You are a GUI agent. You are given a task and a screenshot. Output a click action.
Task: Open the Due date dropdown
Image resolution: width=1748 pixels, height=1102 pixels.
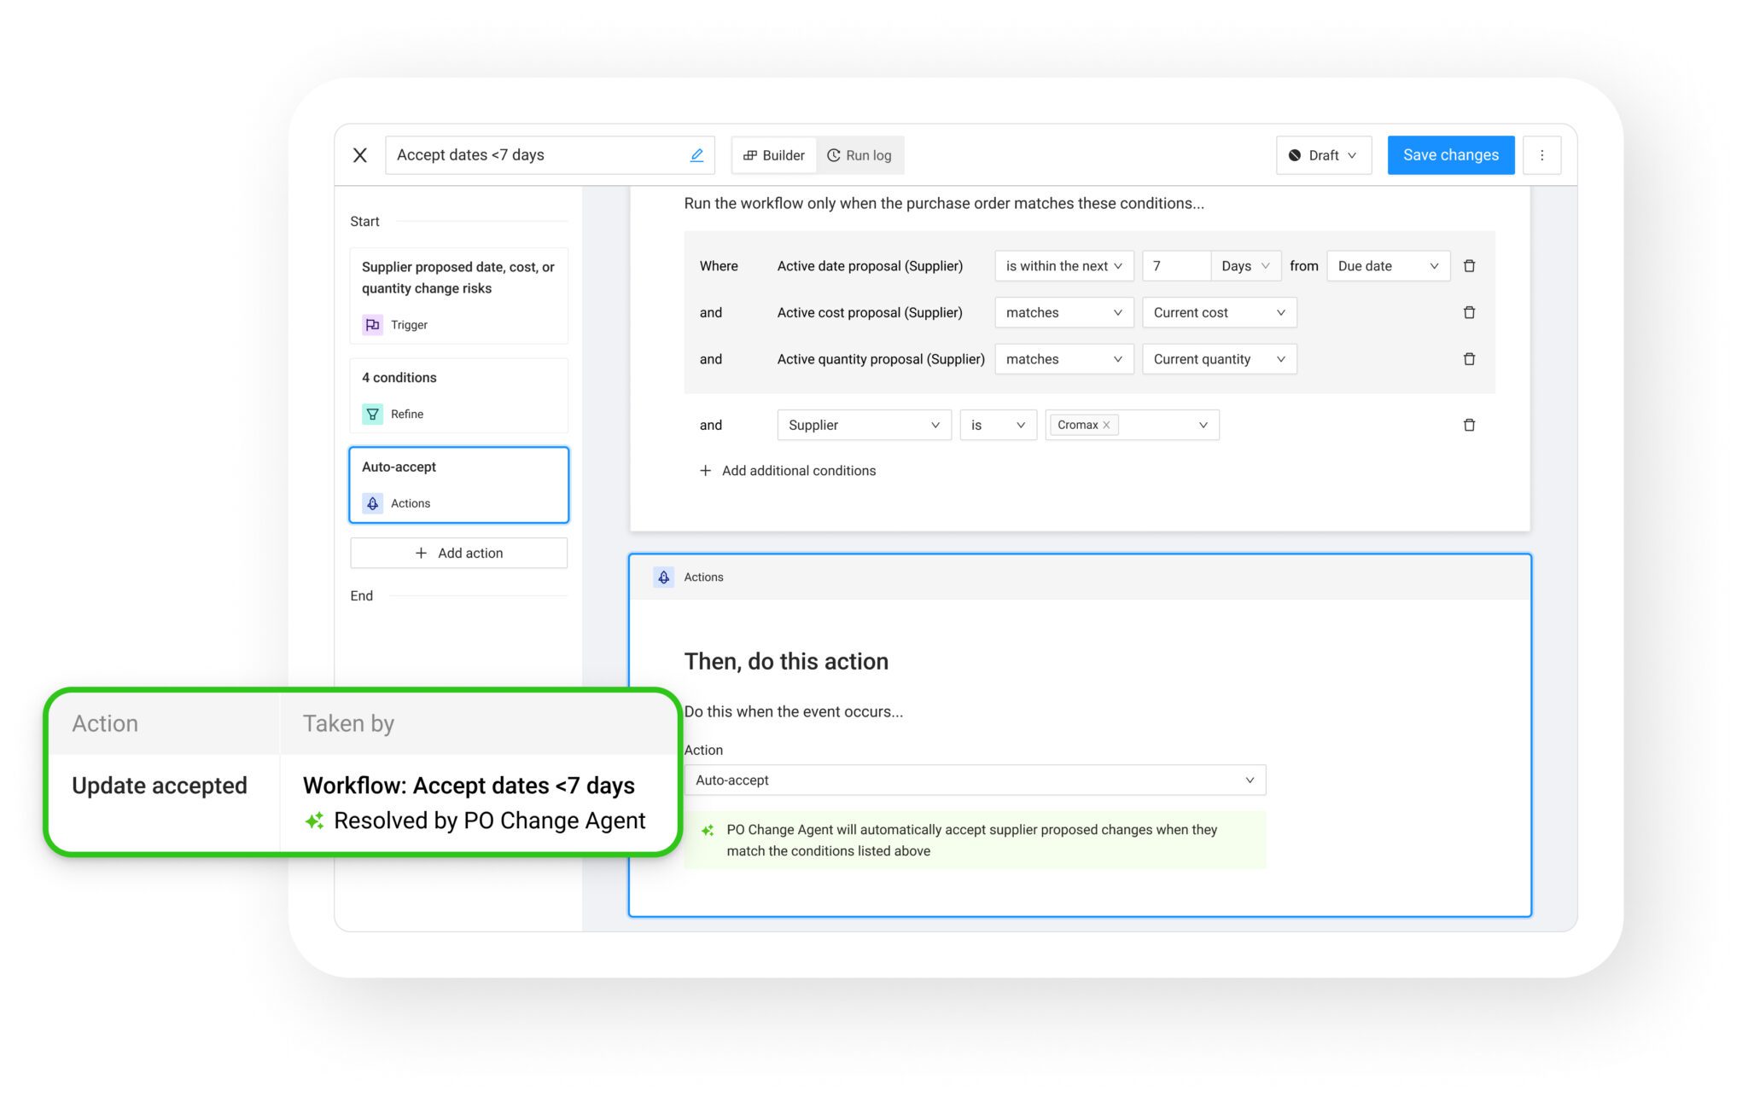click(x=1387, y=266)
